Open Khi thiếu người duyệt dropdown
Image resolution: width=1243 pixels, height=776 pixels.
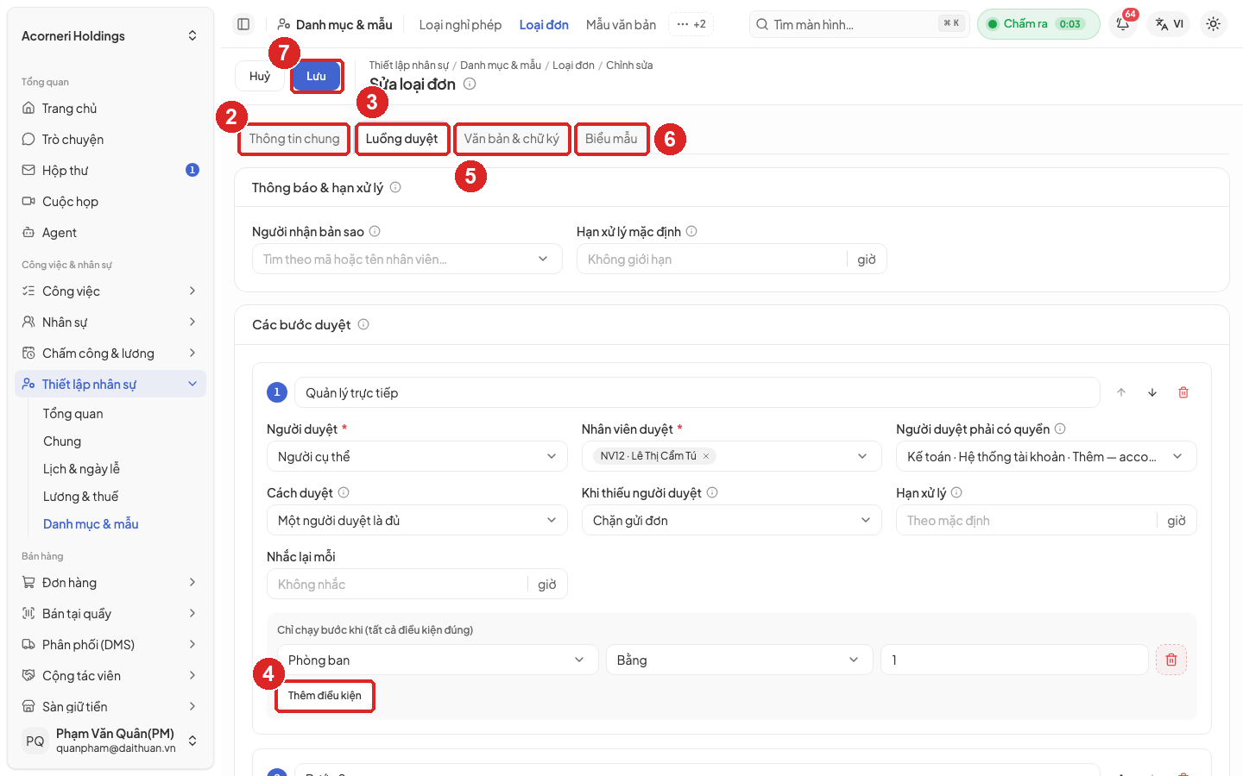pos(732,520)
